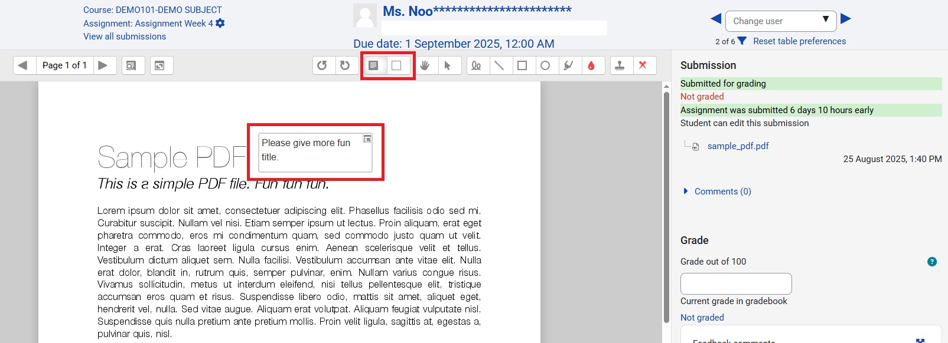Open the filter options funnel
This screenshot has width=948, height=343.
pyautogui.click(x=742, y=41)
